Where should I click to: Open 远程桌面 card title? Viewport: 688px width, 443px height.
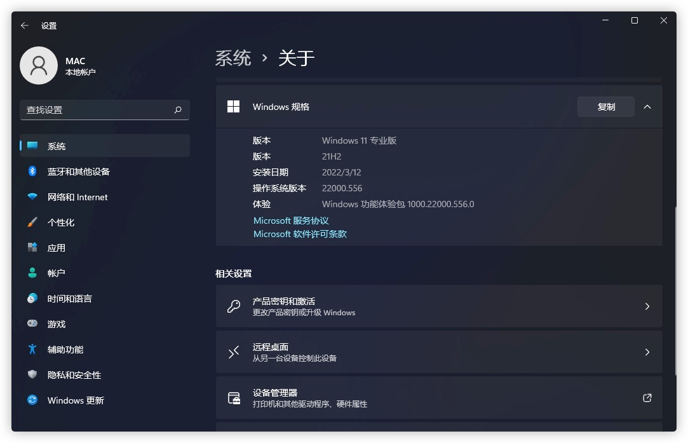(x=270, y=347)
